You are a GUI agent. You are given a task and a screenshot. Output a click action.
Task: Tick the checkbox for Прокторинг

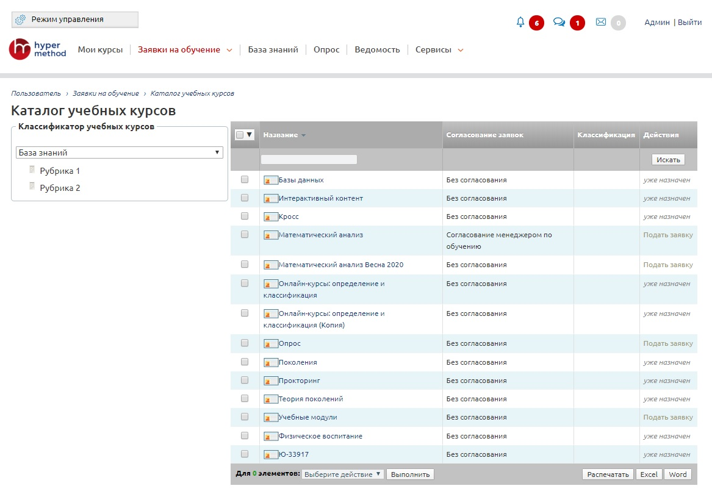tap(245, 379)
